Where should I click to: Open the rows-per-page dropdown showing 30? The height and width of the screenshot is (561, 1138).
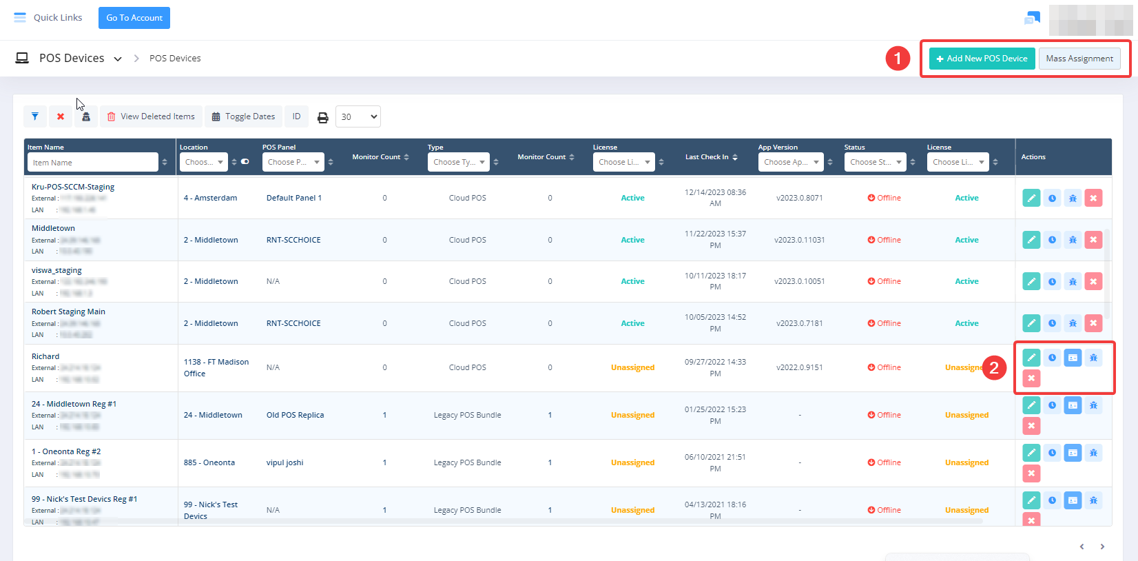(x=358, y=116)
